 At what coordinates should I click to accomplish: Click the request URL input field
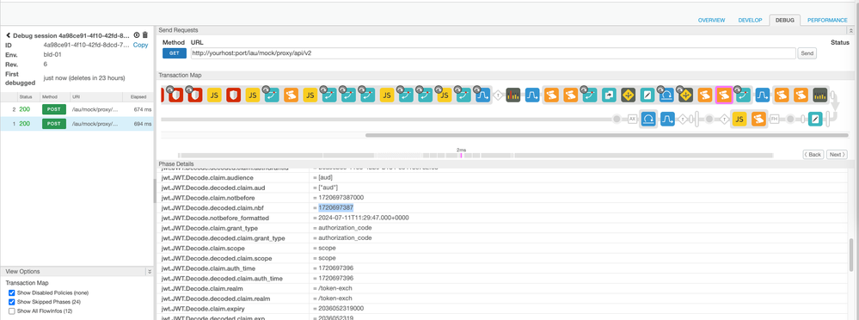tap(493, 53)
